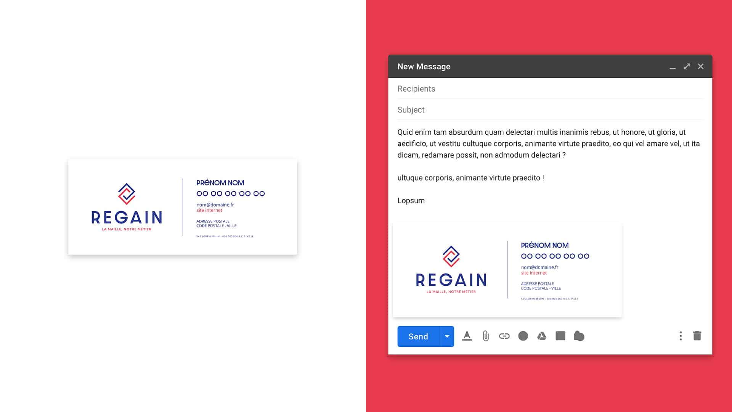The height and width of the screenshot is (412, 732).
Task: Click the text formatting icon
Action: (467, 336)
